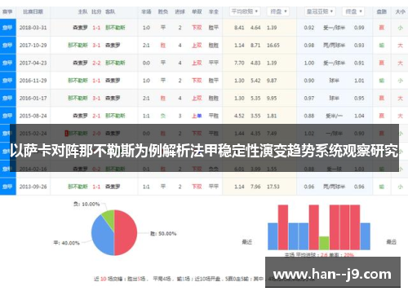Click handicap value 0.92 in 2018-03-31 row
408x295 pixels.
(x=309, y=28)
